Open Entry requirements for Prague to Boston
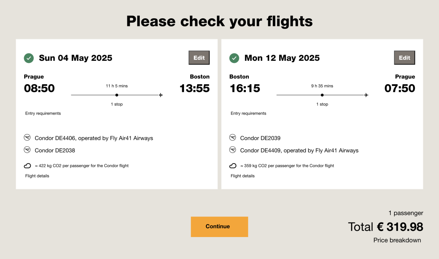The width and height of the screenshot is (439, 259). click(x=43, y=113)
